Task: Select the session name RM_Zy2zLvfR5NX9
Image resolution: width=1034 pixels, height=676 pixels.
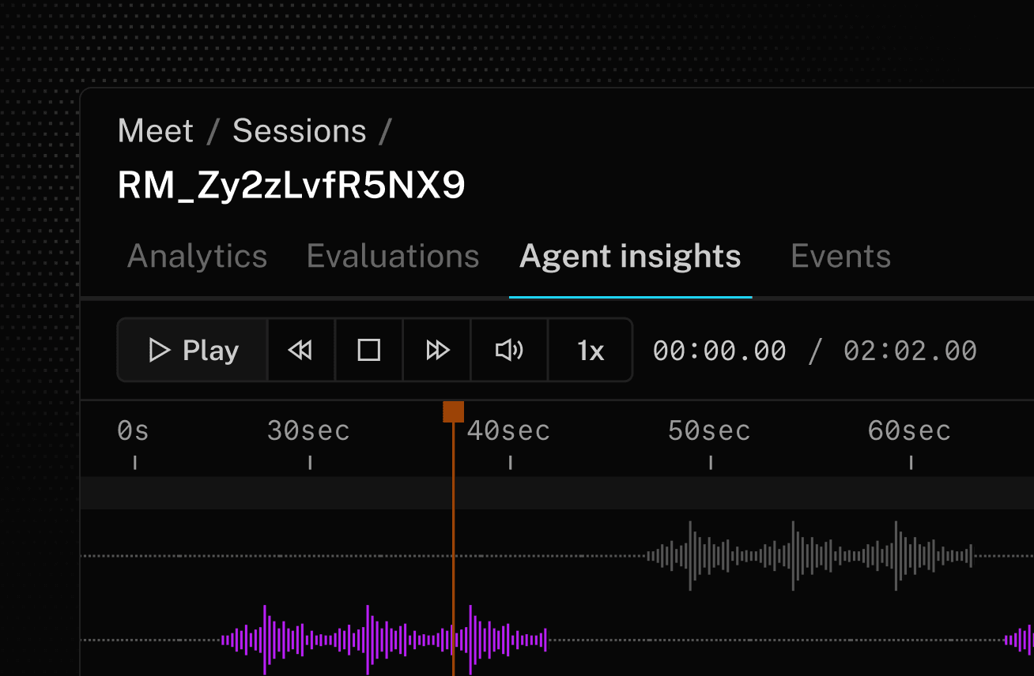Action: click(x=291, y=184)
